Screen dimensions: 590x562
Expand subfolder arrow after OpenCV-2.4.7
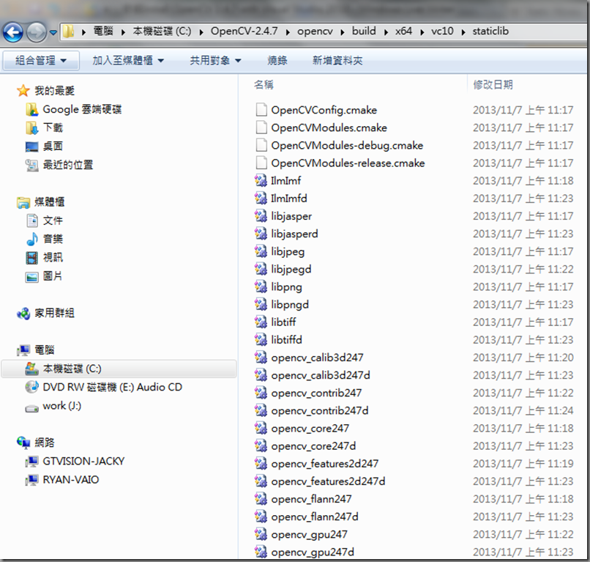click(288, 32)
